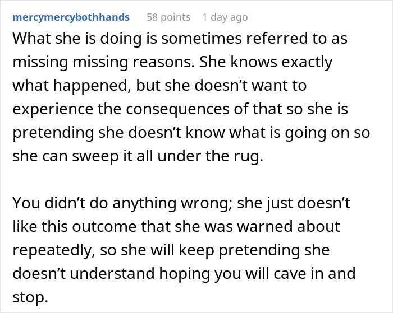
Task: Click the 58 points score
Action: (168, 17)
